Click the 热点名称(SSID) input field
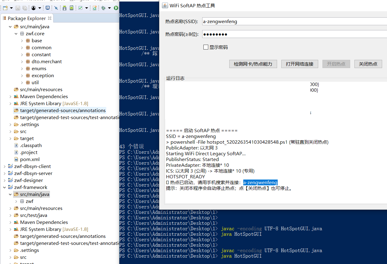The image size is (387, 264). [294, 21]
